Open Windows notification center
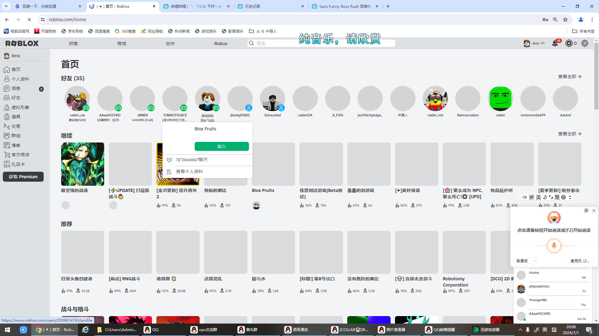Screen dimensions: 599x336 [x=589, y=330]
